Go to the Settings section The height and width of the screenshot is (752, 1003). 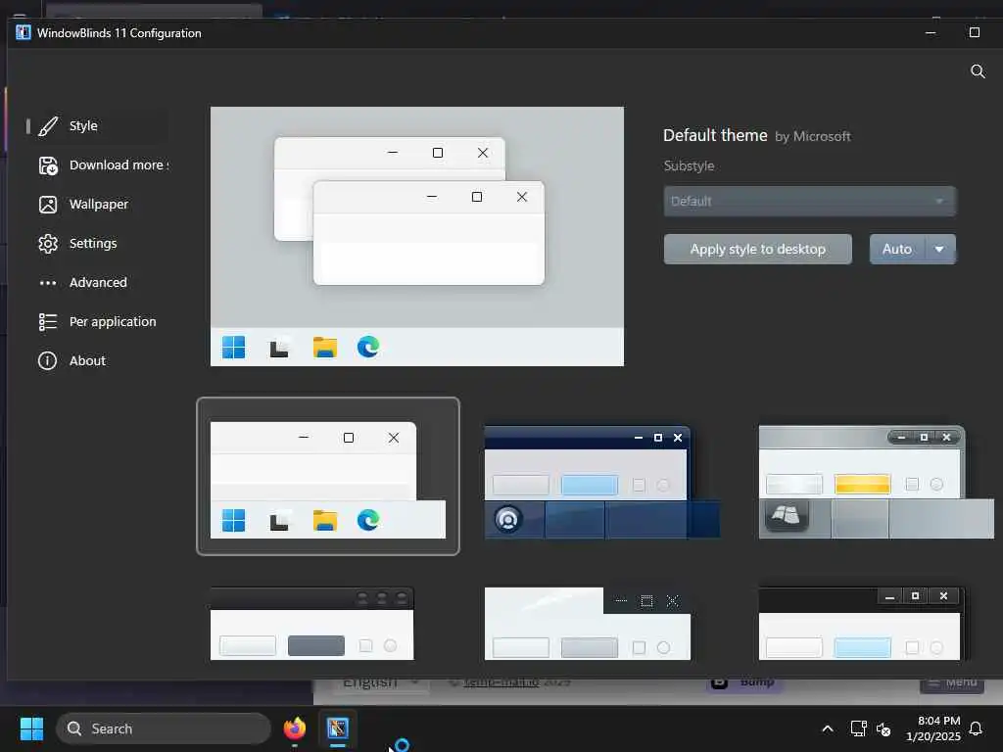click(x=98, y=244)
